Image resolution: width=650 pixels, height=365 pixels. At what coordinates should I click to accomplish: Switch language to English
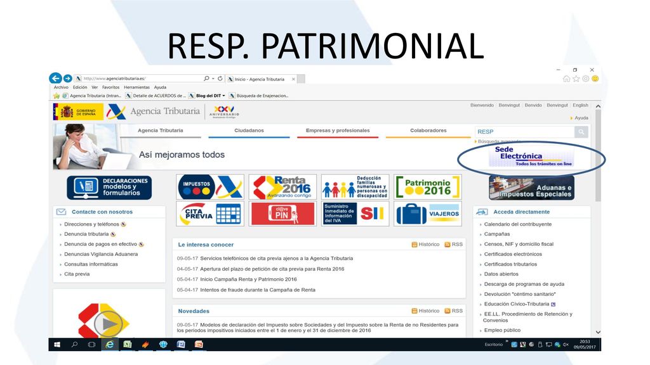[x=580, y=105]
